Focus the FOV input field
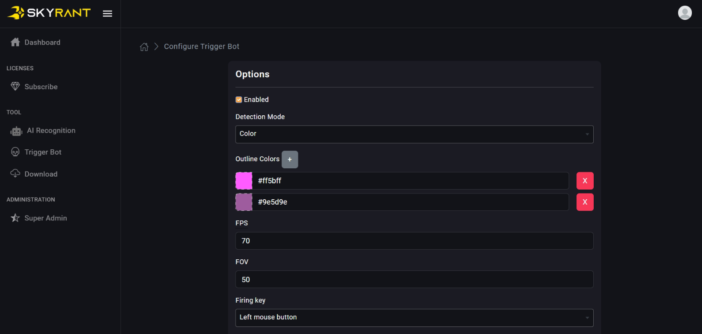The height and width of the screenshot is (334, 702). coord(414,280)
